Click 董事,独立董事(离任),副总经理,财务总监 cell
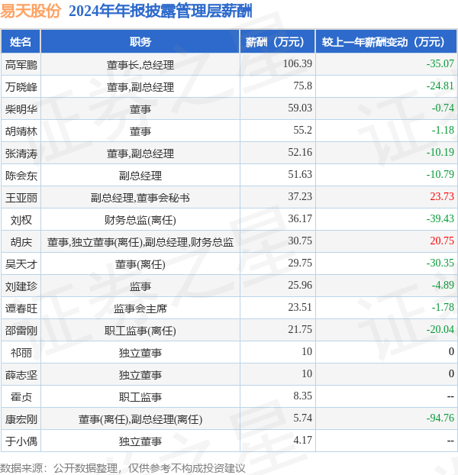The height and width of the screenshot is (475, 458). (x=140, y=242)
